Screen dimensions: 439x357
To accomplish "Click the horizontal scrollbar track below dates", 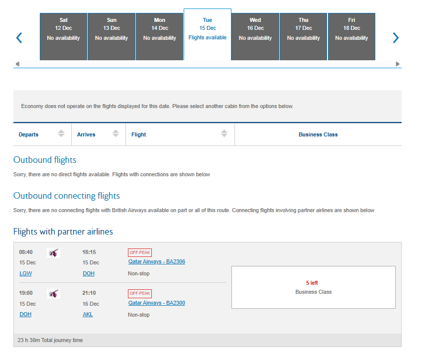I will [208, 64].
